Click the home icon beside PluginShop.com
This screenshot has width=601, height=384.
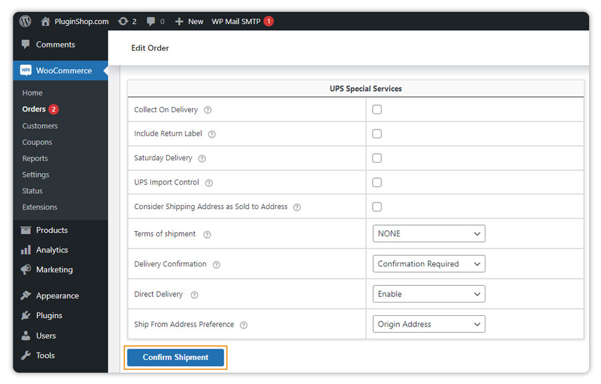point(45,21)
